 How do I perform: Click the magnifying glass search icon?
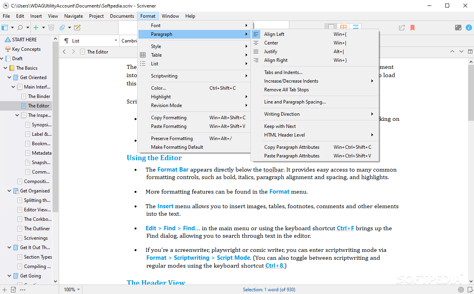20,28
